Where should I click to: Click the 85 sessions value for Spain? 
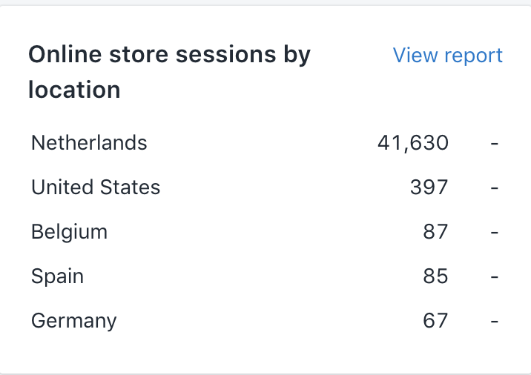(435, 276)
